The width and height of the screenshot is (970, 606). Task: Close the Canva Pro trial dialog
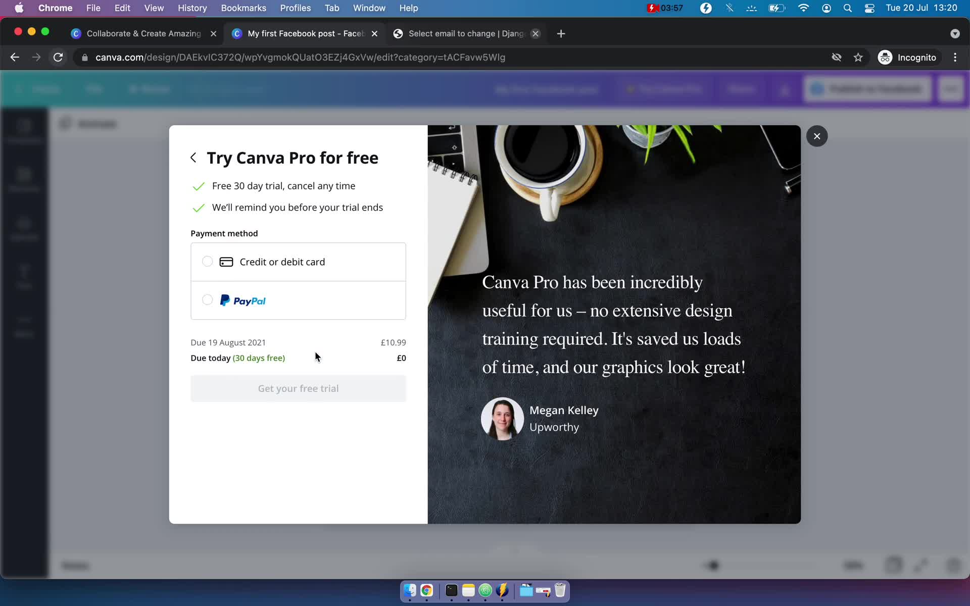(817, 136)
